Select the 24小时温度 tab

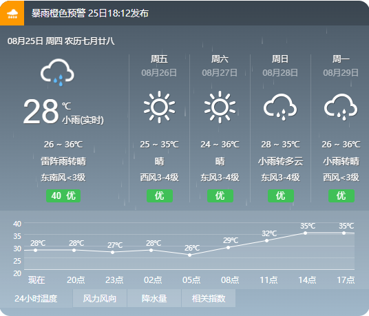[36, 298]
